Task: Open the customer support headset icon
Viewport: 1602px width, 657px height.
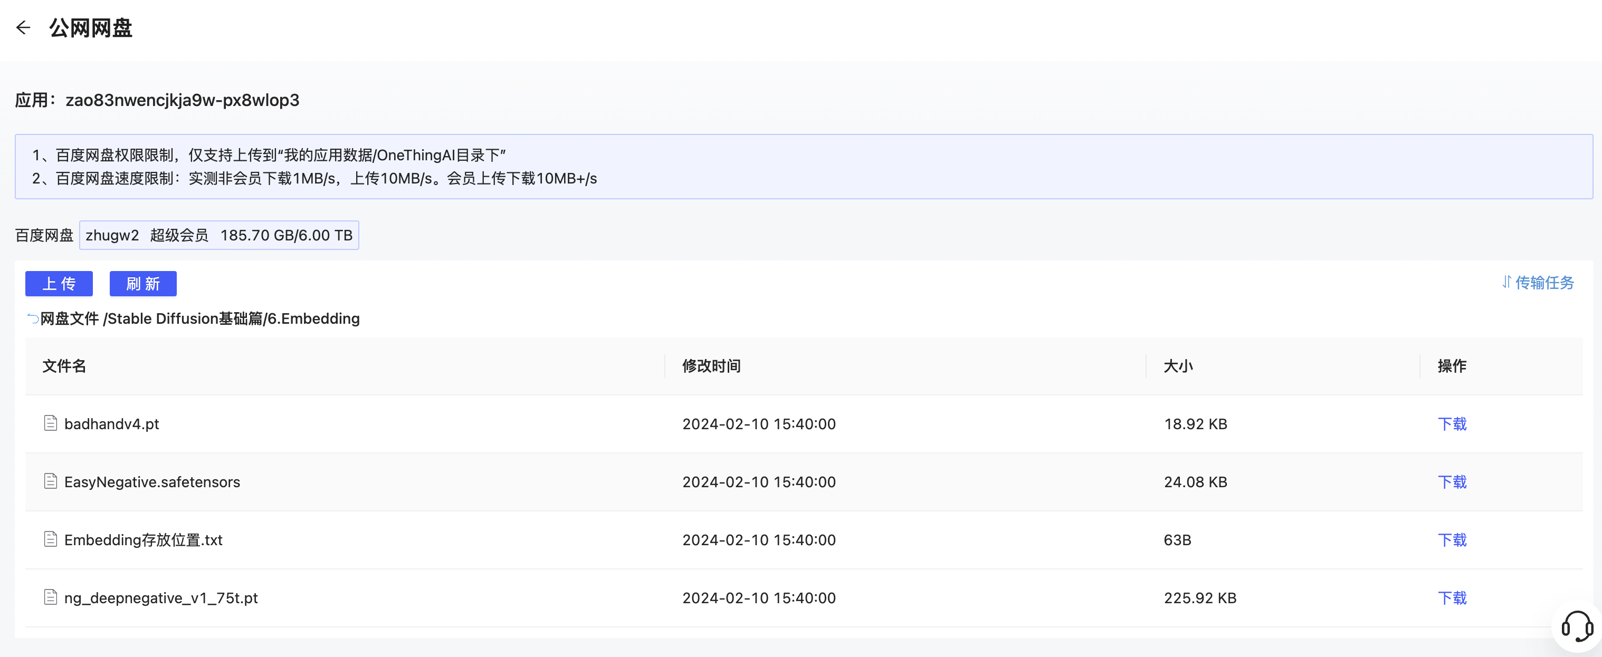Action: tap(1577, 625)
